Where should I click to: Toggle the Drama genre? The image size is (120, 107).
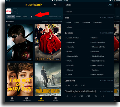click(x=69, y=61)
